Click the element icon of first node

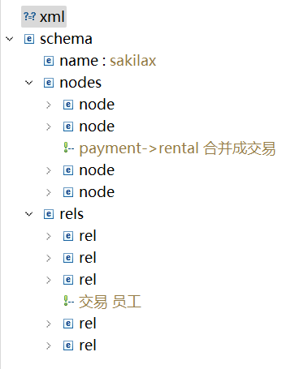(x=68, y=105)
